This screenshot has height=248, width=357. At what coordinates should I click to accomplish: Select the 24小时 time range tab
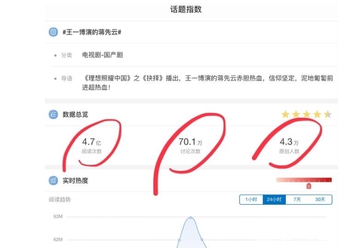click(274, 200)
